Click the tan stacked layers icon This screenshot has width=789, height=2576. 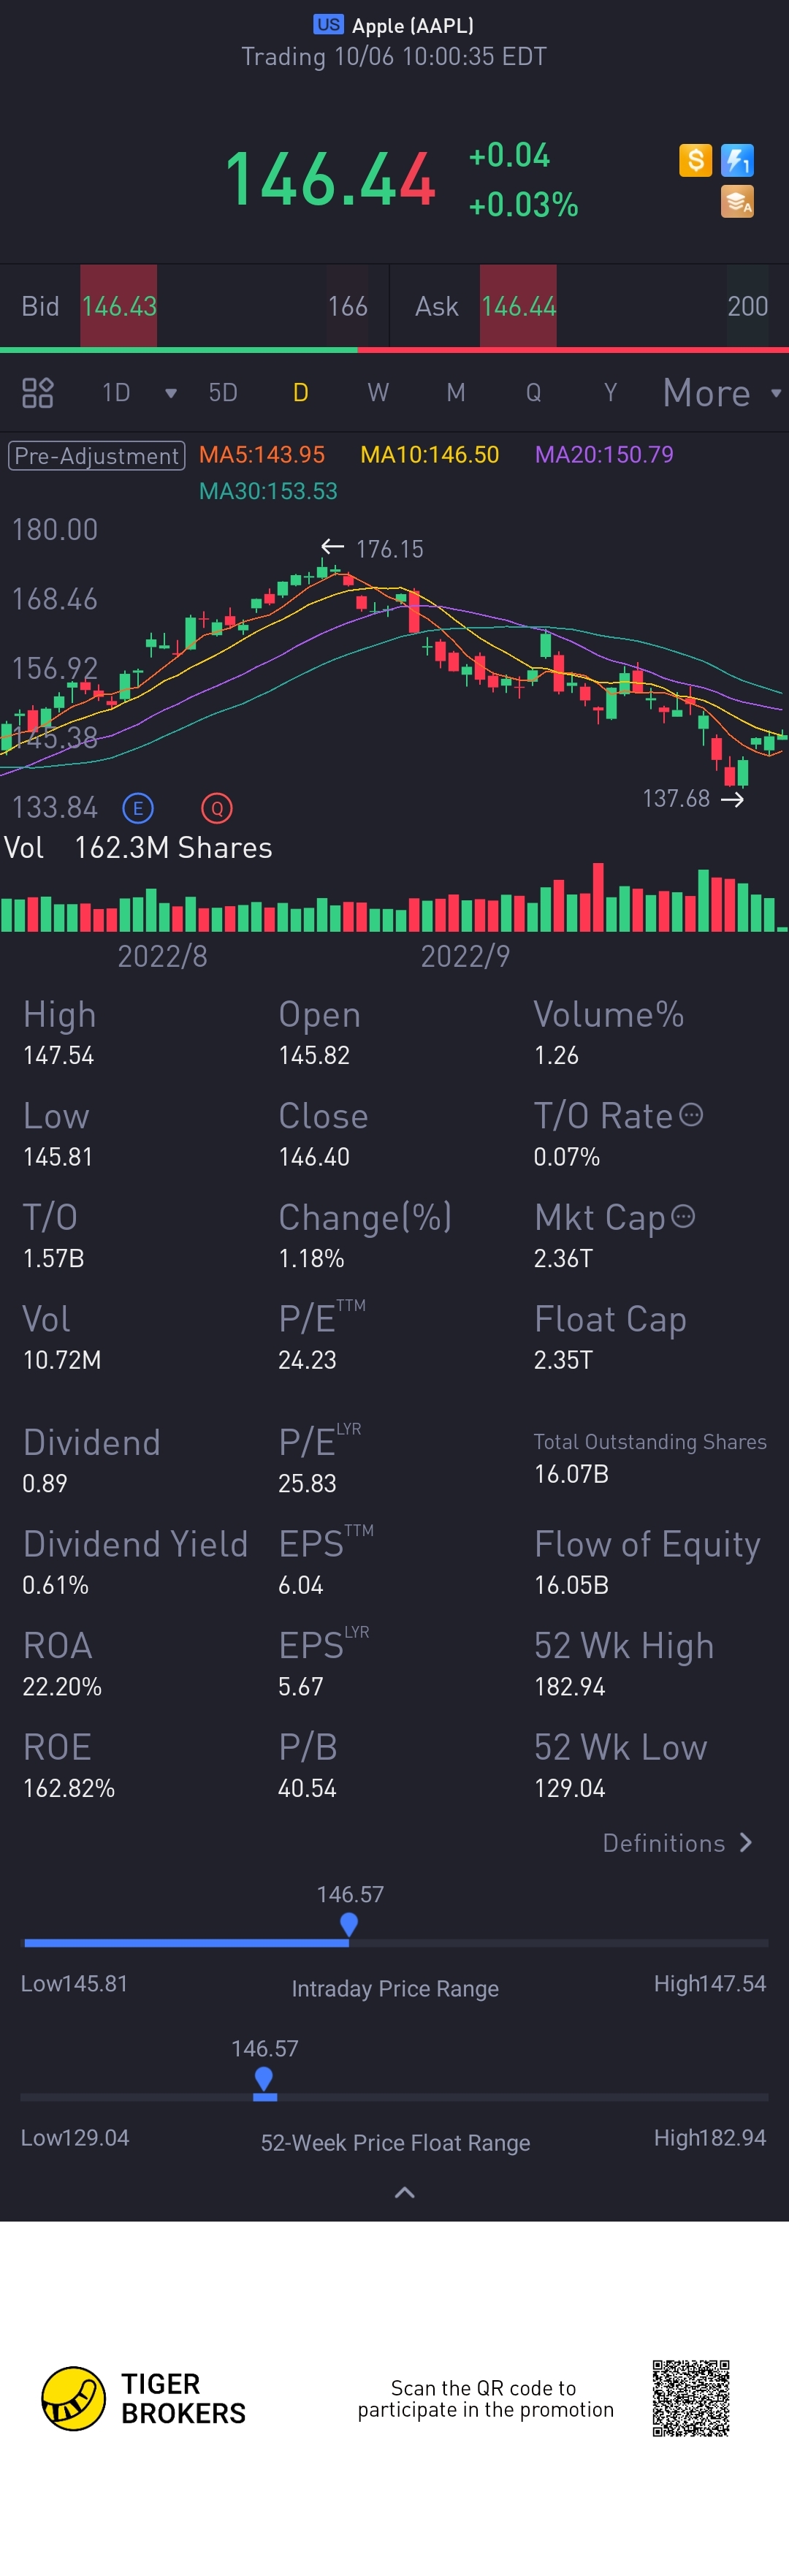coord(737,202)
